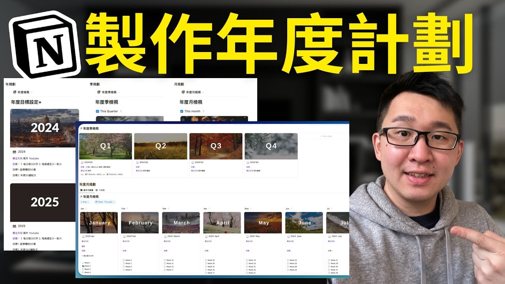Uncheck the This month checkbox
This screenshot has width=505, height=284.
coord(181,111)
